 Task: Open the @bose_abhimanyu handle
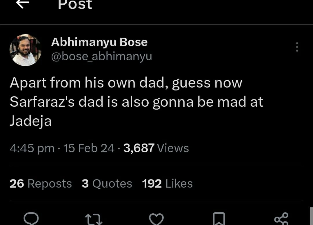[101, 56]
